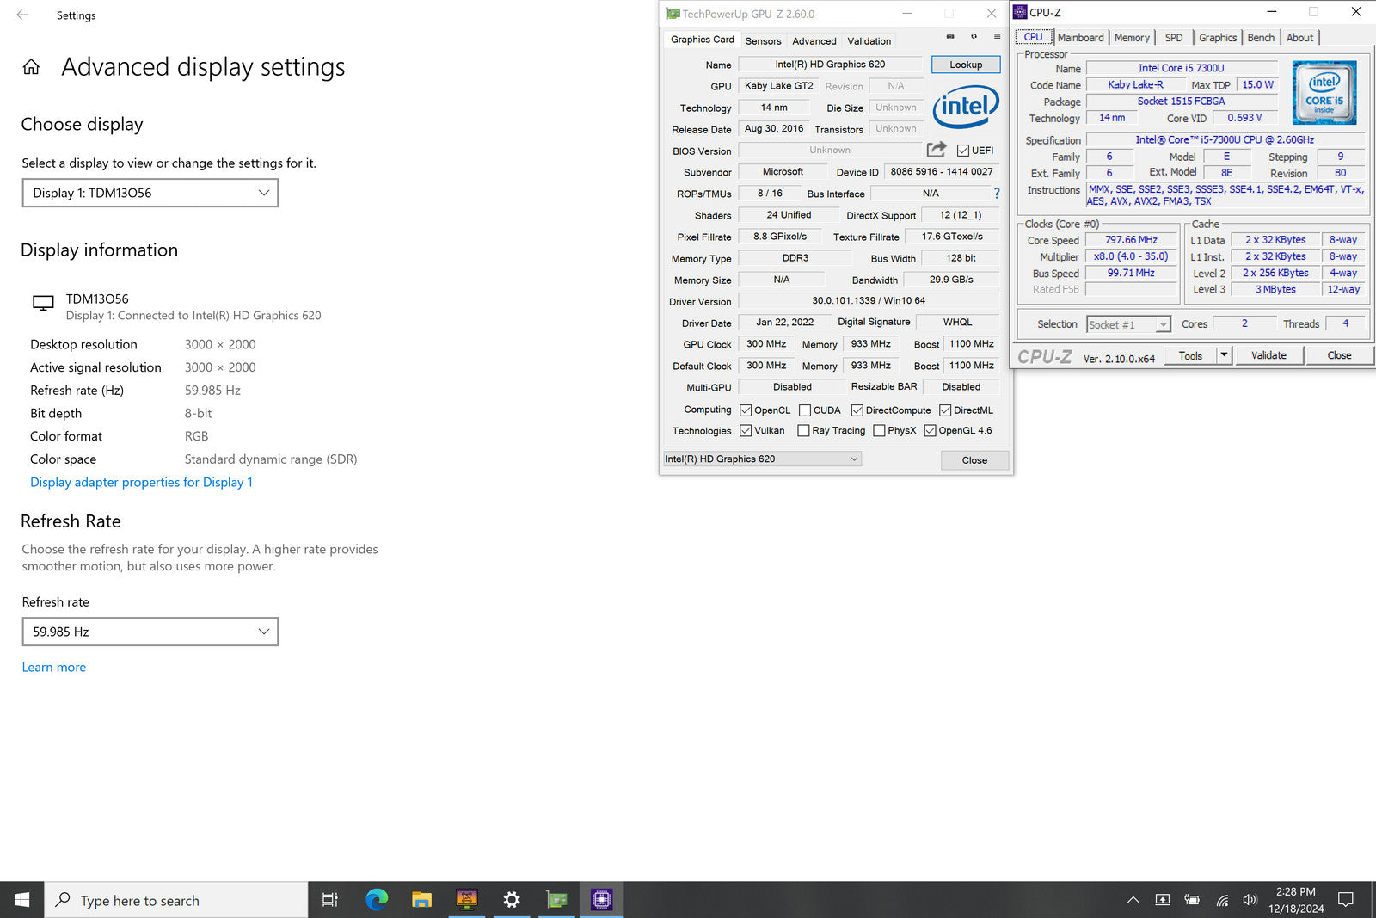This screenshot has width=1376, height=918.
Task: Open CPU-Z Bench tab
Action: coord(1261,37)
